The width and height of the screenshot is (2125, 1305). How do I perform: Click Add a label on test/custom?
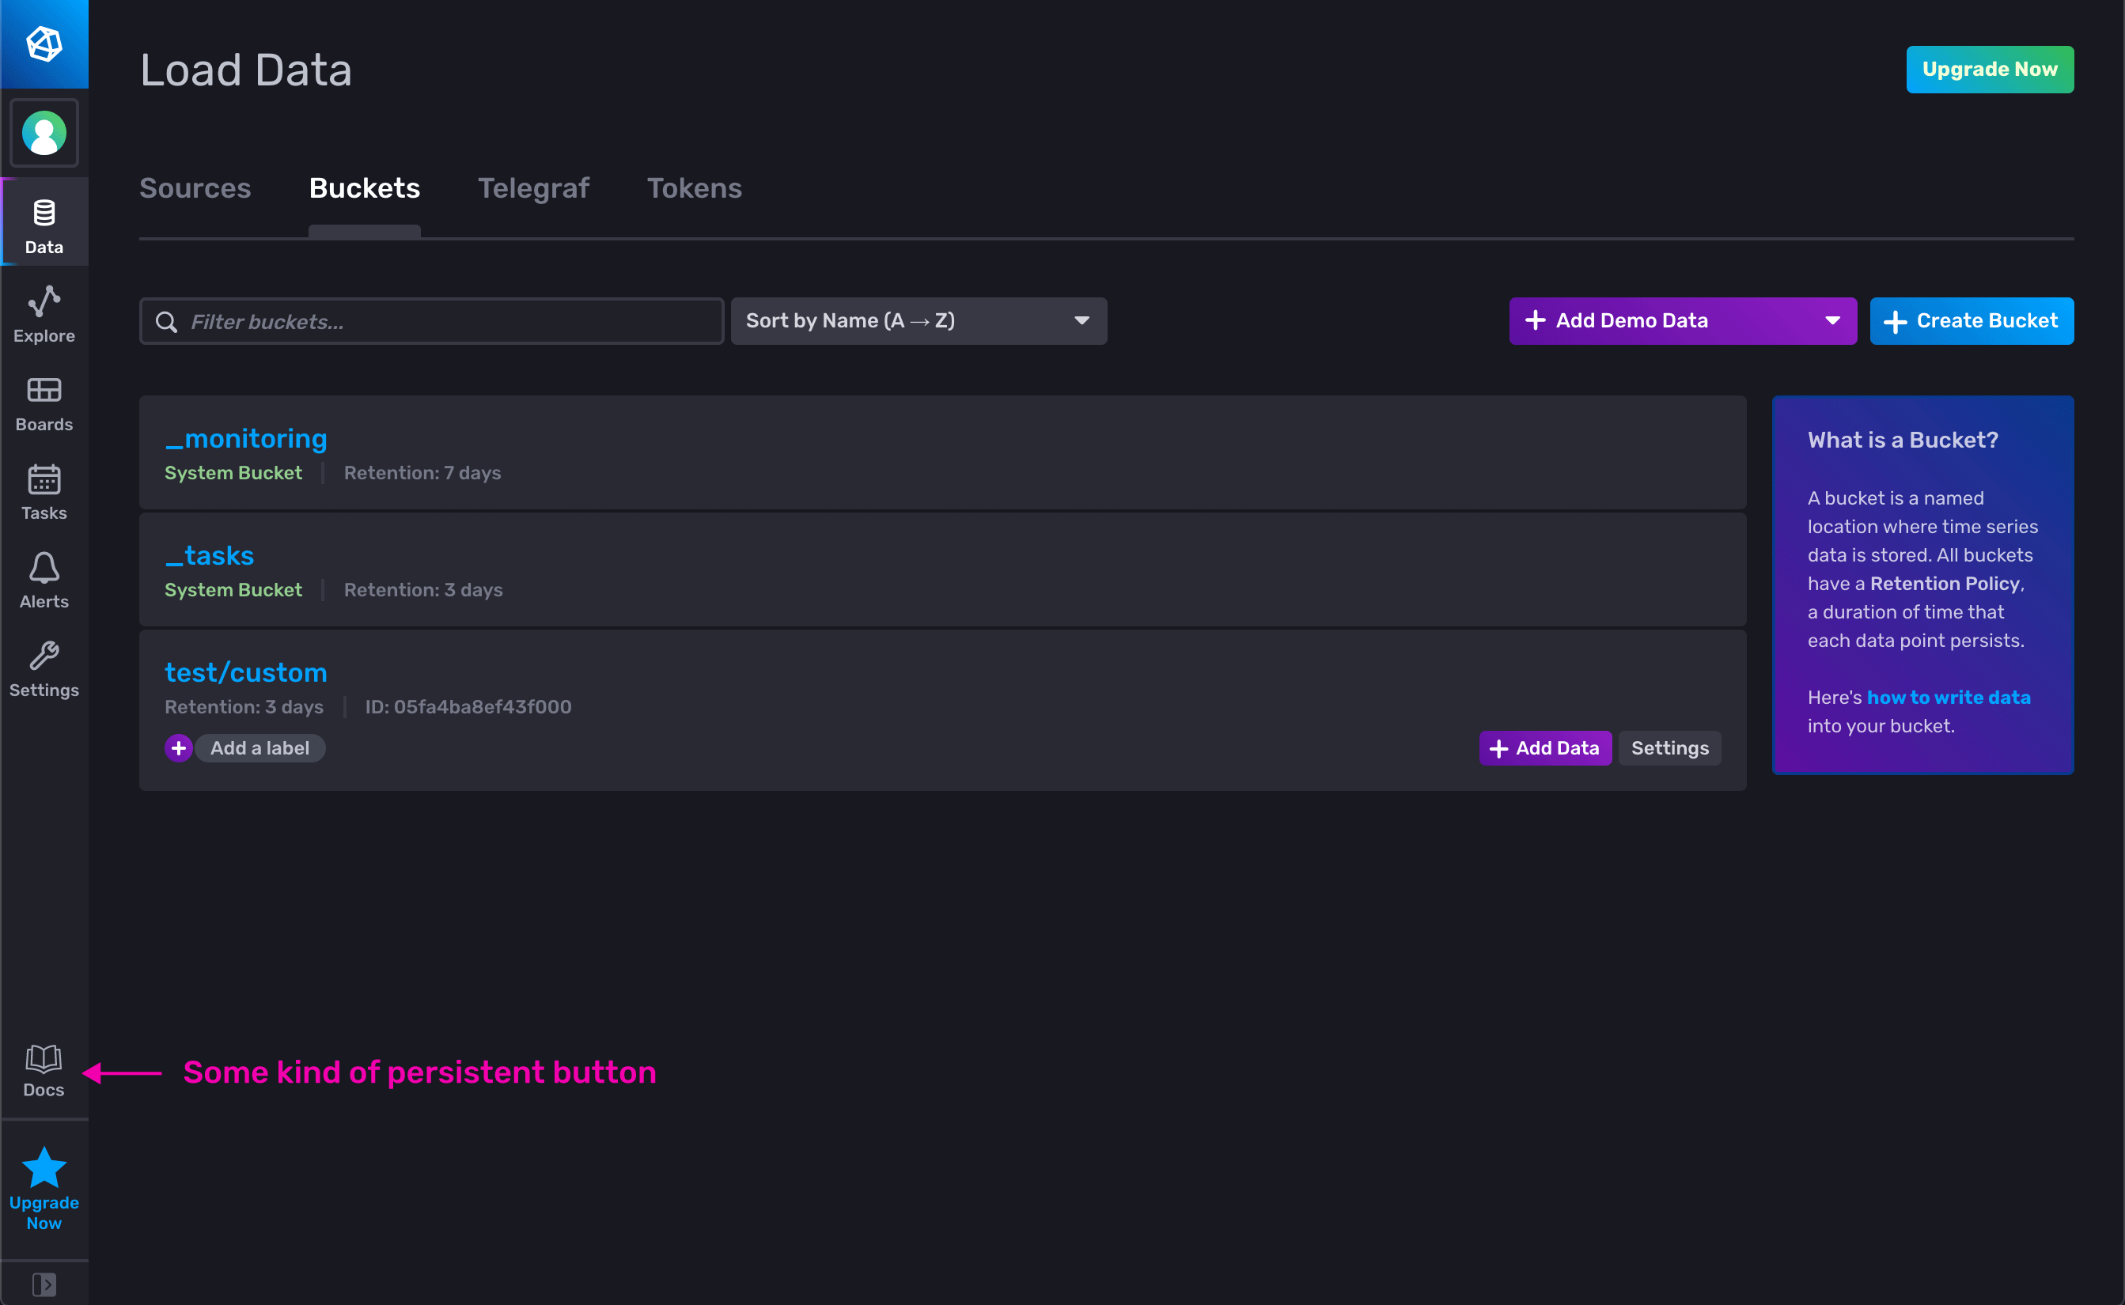pos(259,748)
